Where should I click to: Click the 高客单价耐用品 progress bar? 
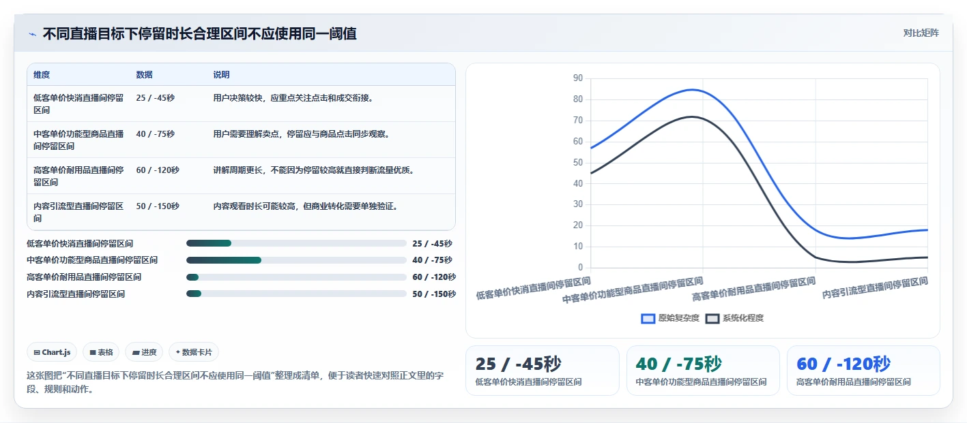pyautogui.click(x=296, y=277)
